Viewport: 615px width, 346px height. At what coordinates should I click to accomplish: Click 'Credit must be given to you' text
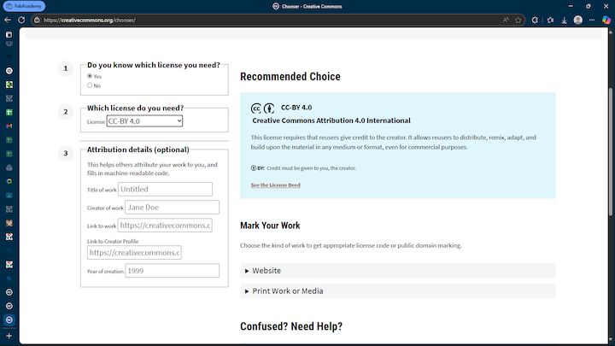tap(312, 168)
